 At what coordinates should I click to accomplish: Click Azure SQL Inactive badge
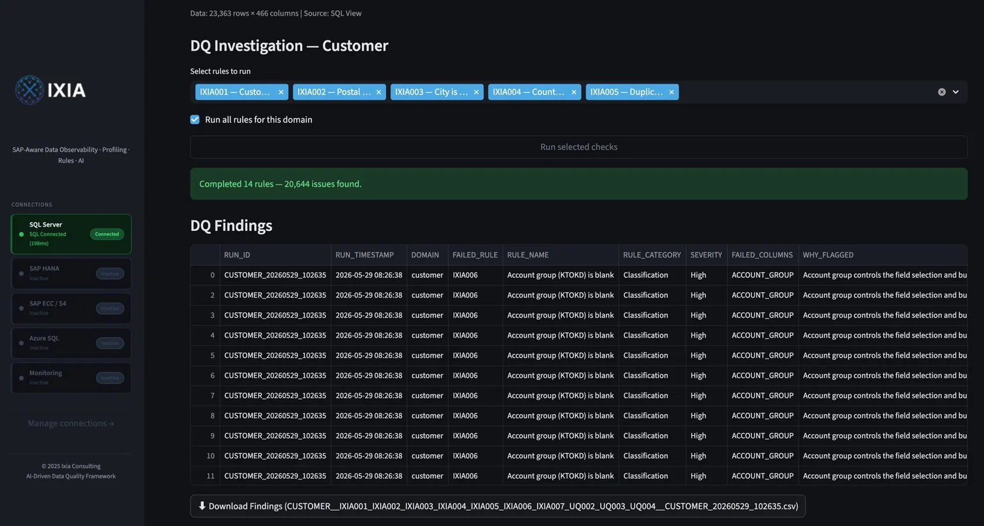point(110,343)
